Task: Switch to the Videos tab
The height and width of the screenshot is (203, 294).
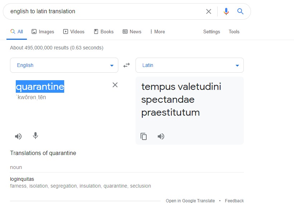Action: point(73,32)
